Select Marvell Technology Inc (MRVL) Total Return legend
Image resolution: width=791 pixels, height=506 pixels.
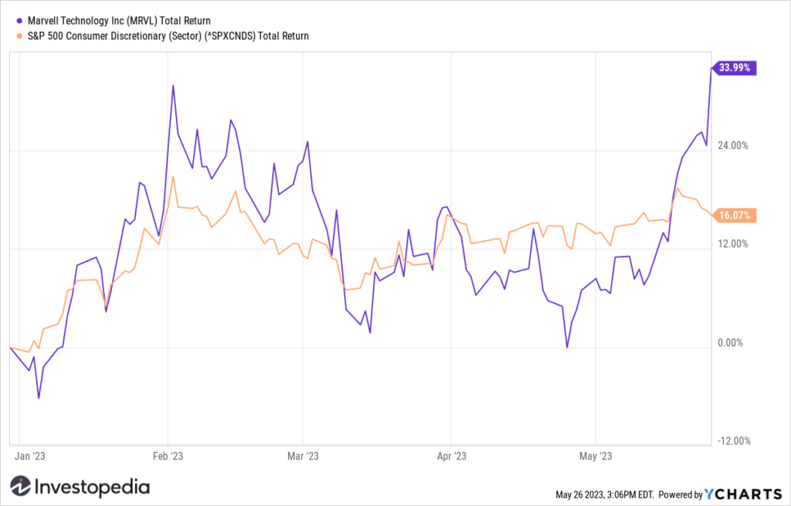click(119, 21)
